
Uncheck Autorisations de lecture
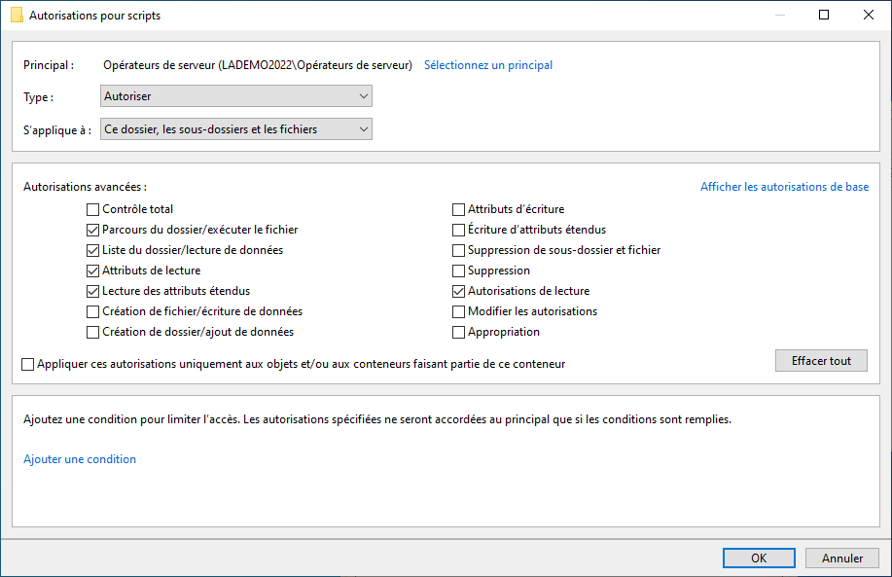click(458, 291)
